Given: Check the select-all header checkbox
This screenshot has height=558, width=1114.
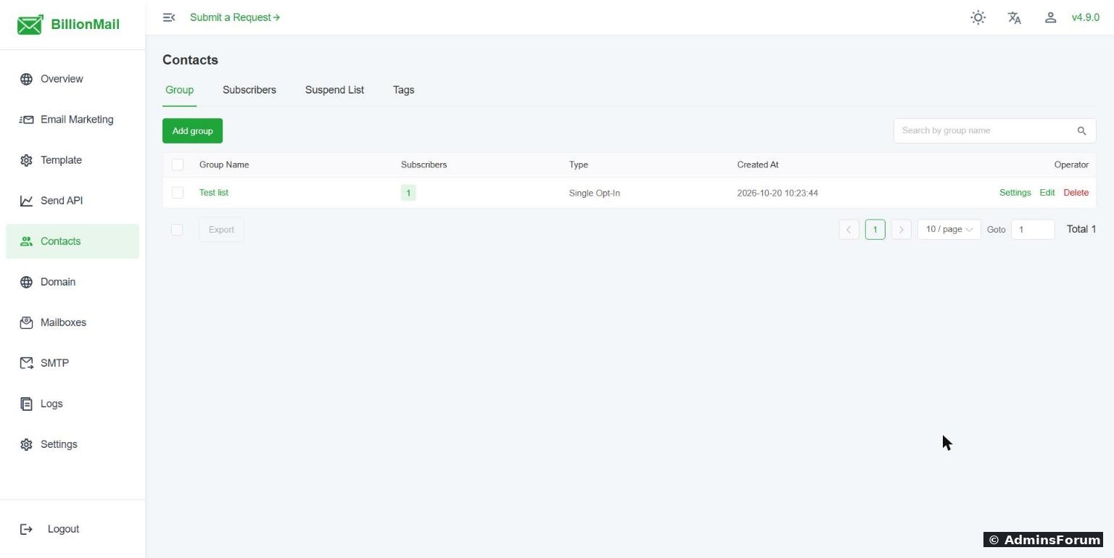Looking at the screenshot, I should [178, 165].
